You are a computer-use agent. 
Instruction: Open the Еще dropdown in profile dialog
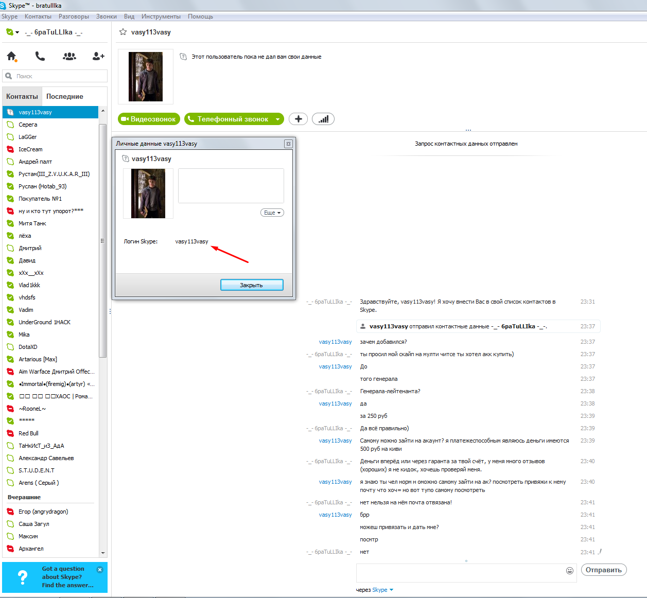tap(272, 213)
